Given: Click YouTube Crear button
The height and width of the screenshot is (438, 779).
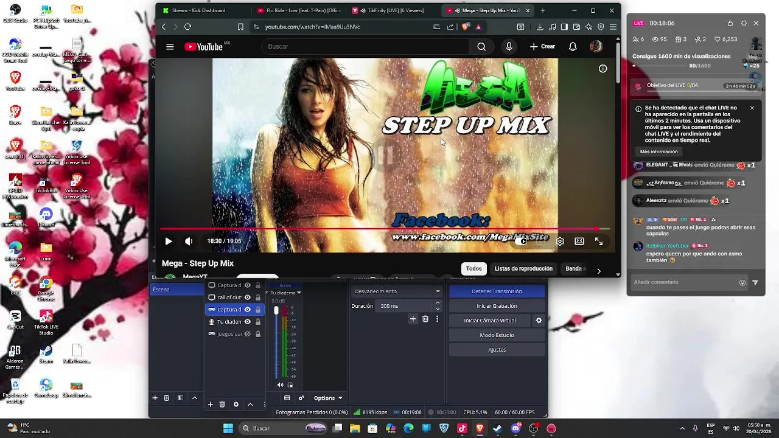Looking at the screenshot, I should [542, 47].
